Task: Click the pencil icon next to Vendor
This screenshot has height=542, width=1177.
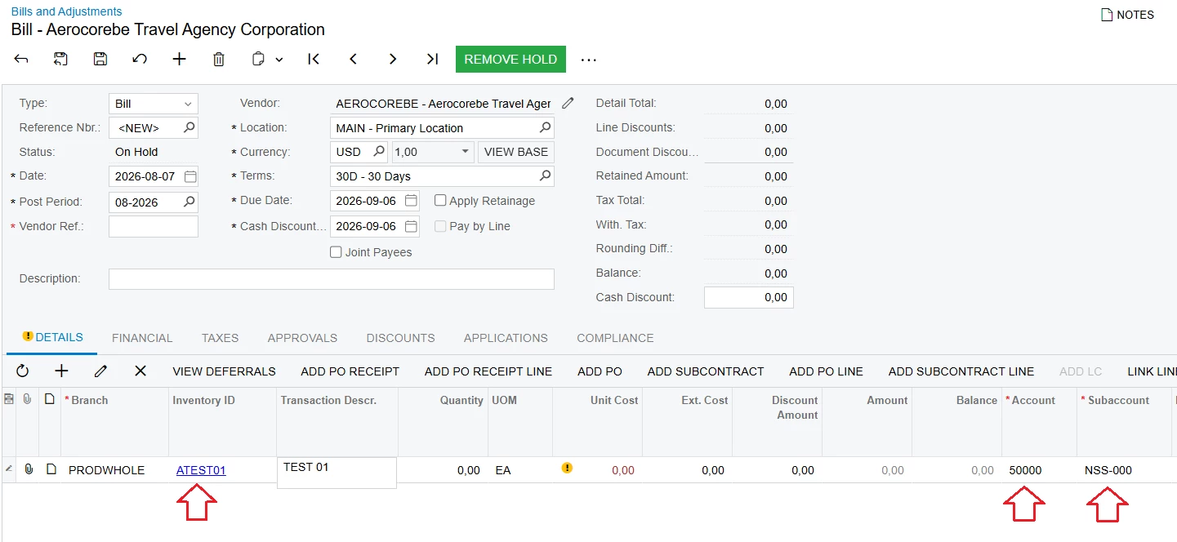Action: tap(568, 103)
